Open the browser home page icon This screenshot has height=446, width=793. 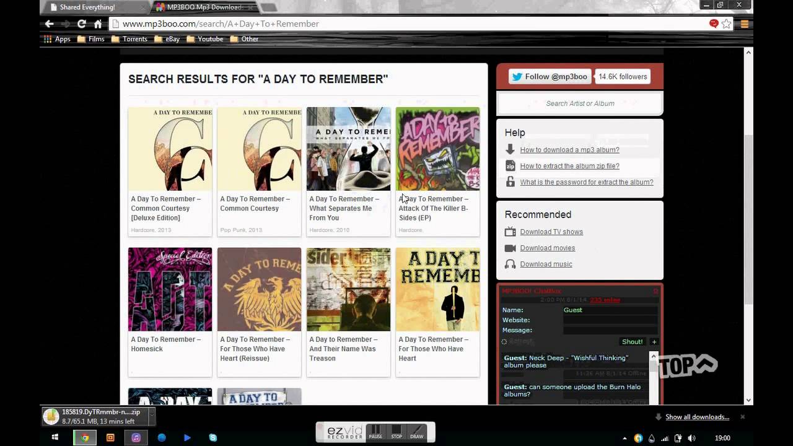98,24
